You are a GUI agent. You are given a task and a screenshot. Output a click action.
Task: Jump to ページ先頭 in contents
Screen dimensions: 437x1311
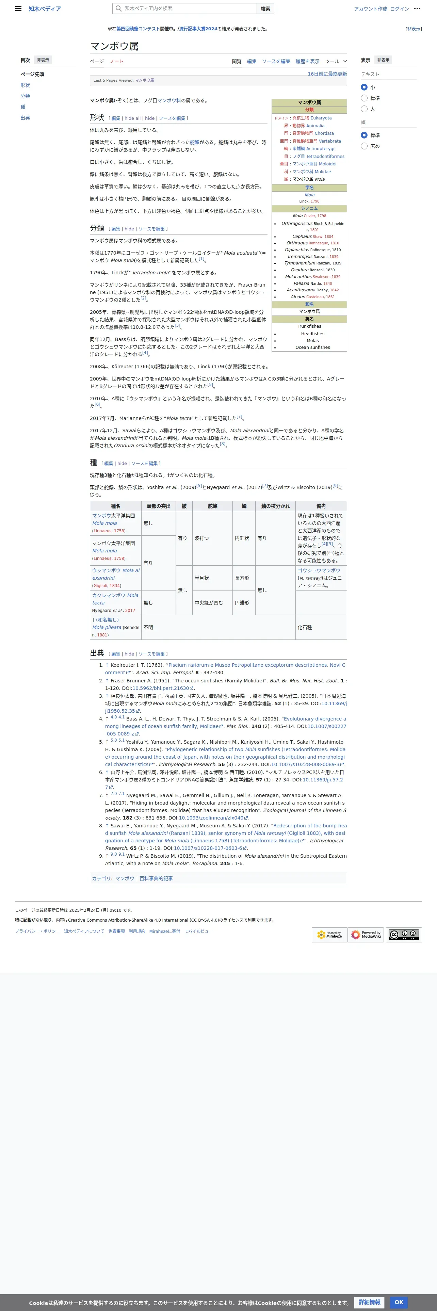click(x=32, y=74)
